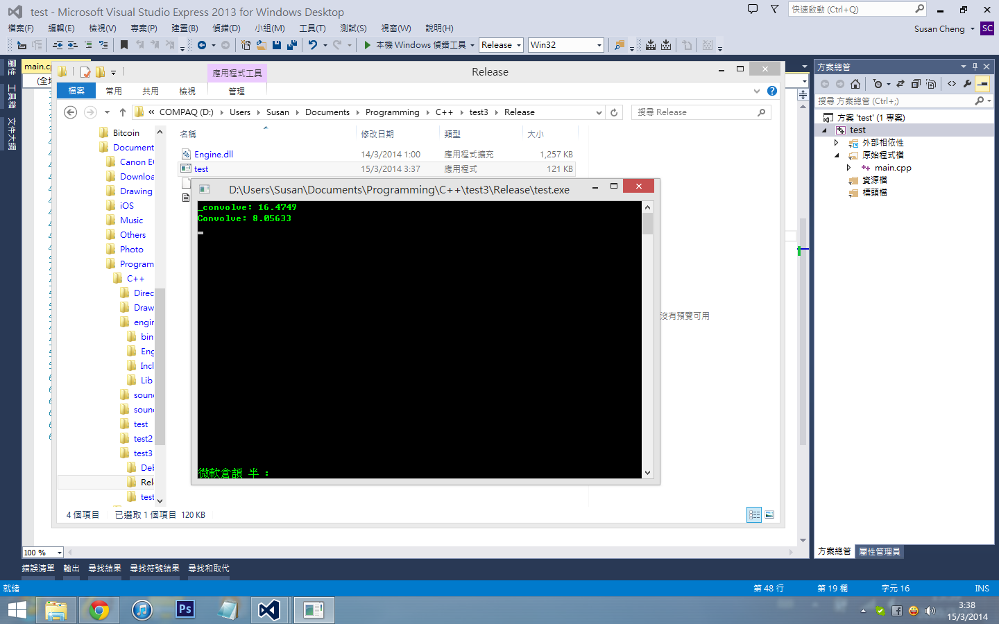999x624 pixels.
Task: Click the Collapse All icon in Solution Explorer
Action: pos(916,84)
